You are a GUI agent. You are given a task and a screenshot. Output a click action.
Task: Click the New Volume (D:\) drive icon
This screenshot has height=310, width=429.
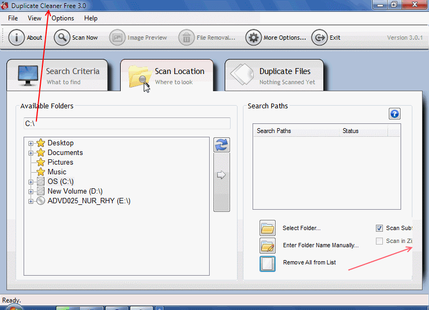[41, 191]
